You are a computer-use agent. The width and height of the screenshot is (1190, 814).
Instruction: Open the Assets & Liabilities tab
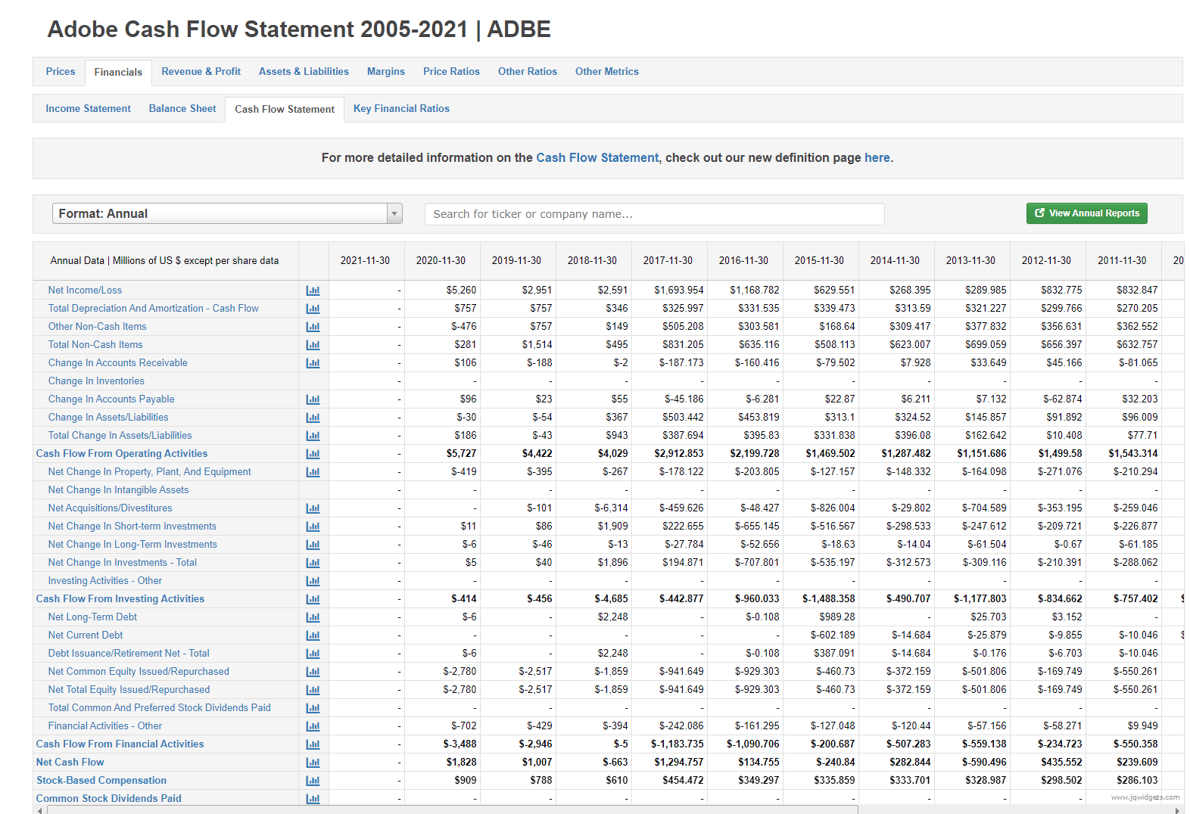304,71
